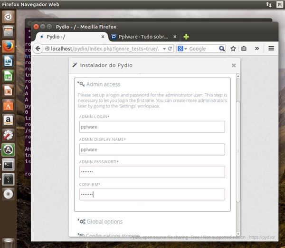Click the Confirm password field
This screenshot has height=248, width=285.
point(152,195)
